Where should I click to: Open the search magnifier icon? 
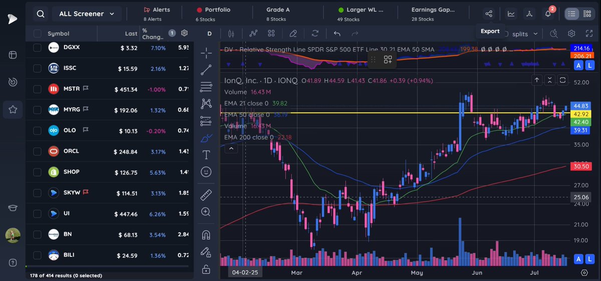pos(41,14)
